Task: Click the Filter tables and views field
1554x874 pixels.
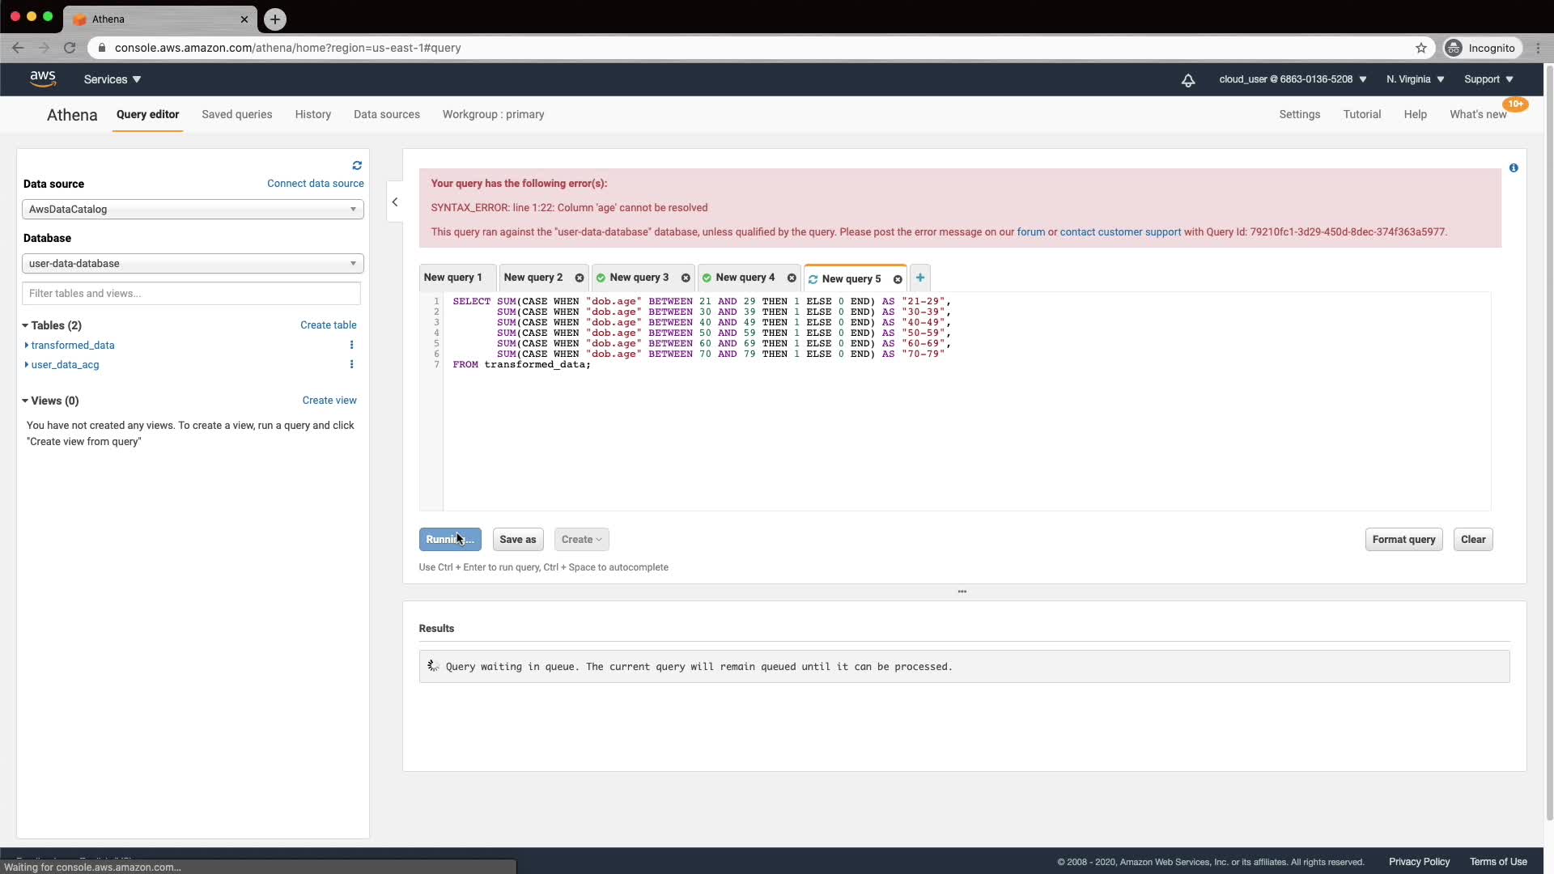Action: [191, 294]
